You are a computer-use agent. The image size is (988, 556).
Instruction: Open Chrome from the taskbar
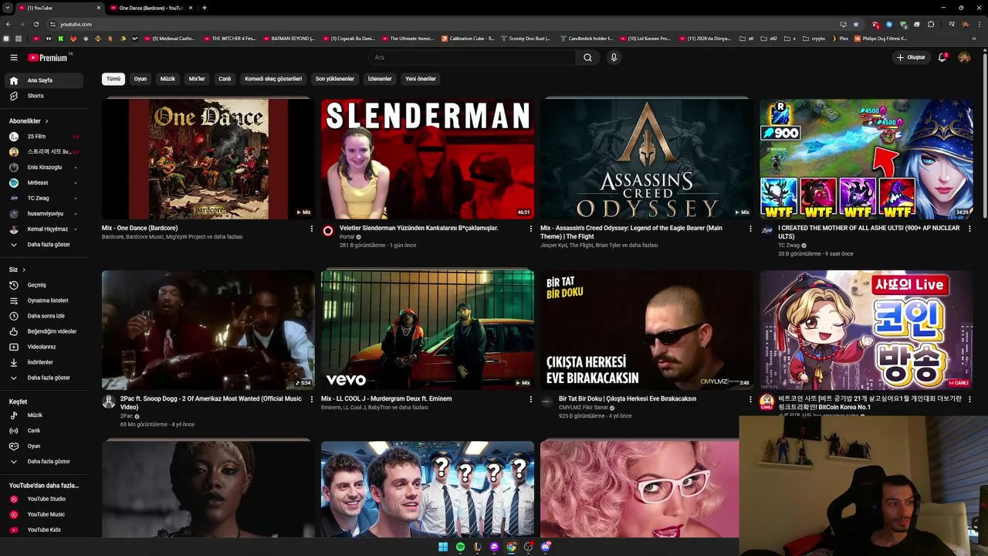(511, 547)
